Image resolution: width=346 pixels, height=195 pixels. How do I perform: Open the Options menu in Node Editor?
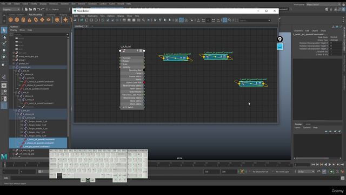pyautogui.click(x=111, y=16)
